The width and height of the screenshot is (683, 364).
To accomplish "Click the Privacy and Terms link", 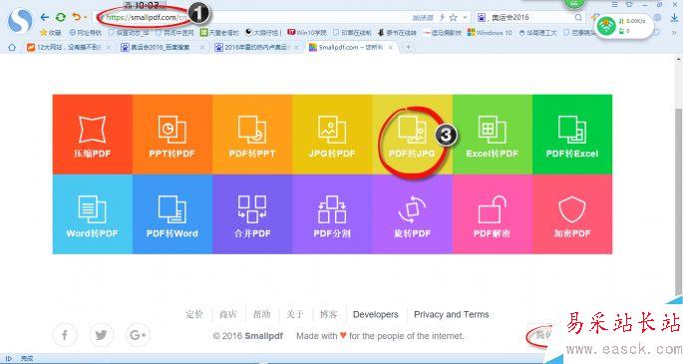I will coord(452,314).
